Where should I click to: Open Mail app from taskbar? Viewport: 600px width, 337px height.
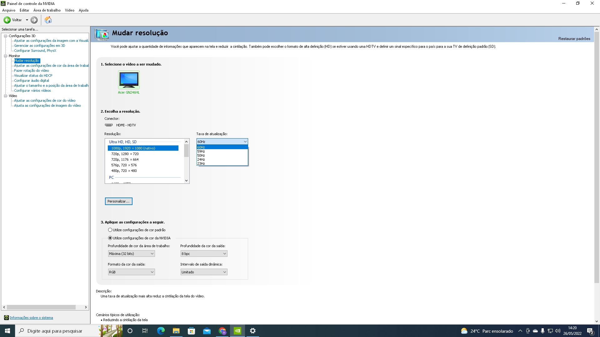tap(207, 331)
